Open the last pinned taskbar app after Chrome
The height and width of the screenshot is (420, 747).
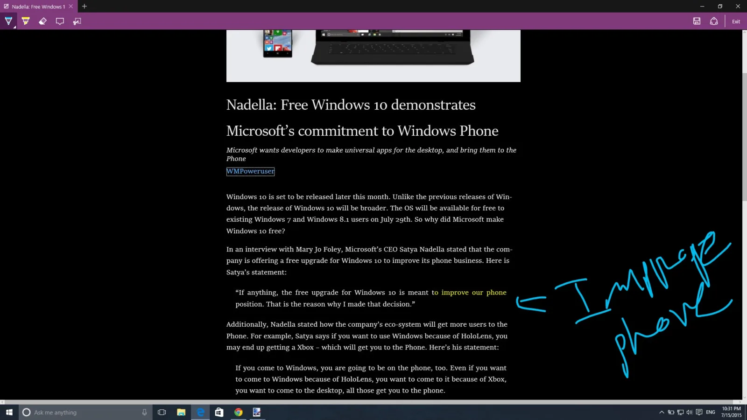(257, 412)
